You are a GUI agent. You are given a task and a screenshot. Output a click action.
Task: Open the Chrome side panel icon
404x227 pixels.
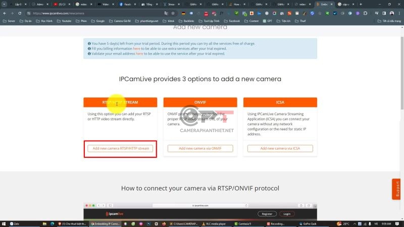point(384,13)
